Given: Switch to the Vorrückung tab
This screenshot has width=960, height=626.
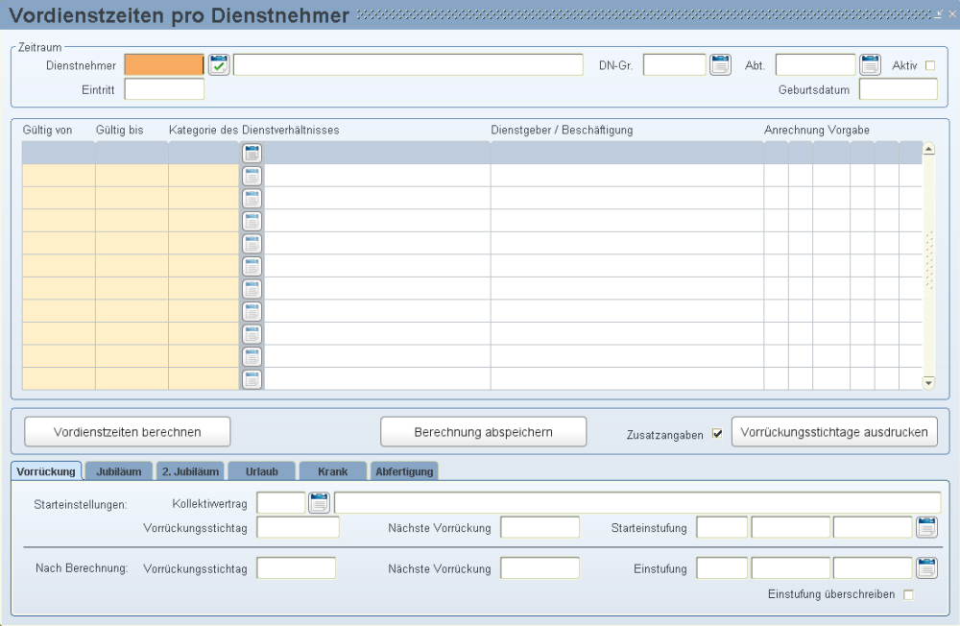Looking at the screenshot, I should click(x=46, y=471).
